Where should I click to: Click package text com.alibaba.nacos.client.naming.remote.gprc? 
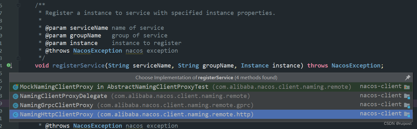pyautogui.click(x=175, y=105)
